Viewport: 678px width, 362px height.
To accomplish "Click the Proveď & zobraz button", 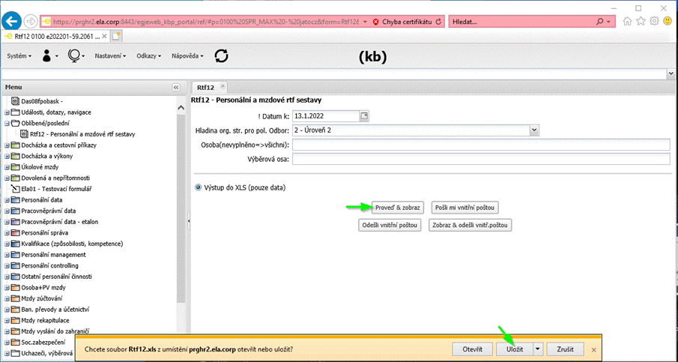I will click(x=398, y=207).
